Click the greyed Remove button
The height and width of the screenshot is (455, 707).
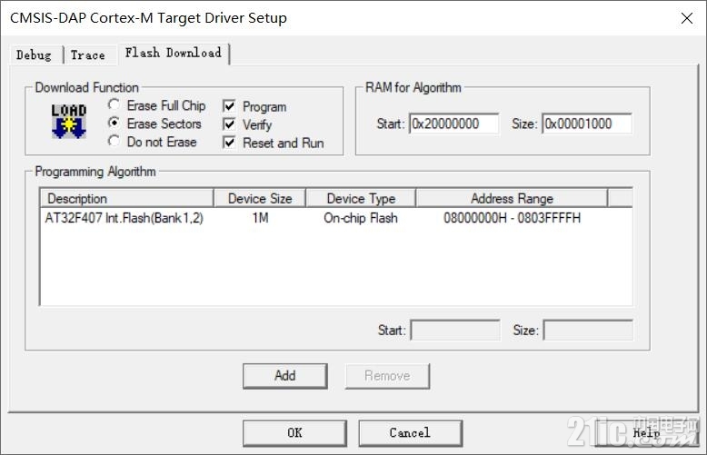[x=387, y=376]
